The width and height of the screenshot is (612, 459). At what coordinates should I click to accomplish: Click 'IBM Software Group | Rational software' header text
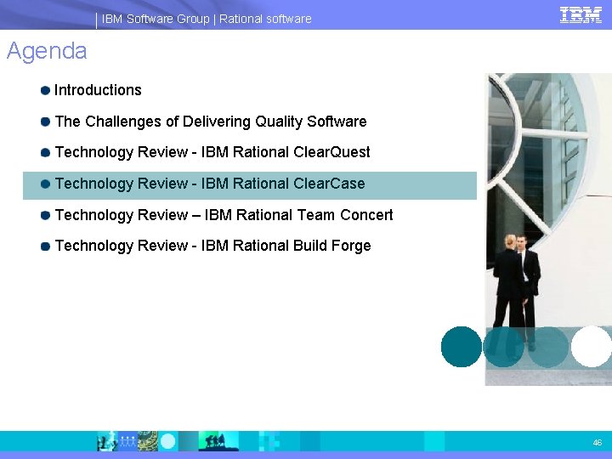pyautogui.click(x=207, y=19)
